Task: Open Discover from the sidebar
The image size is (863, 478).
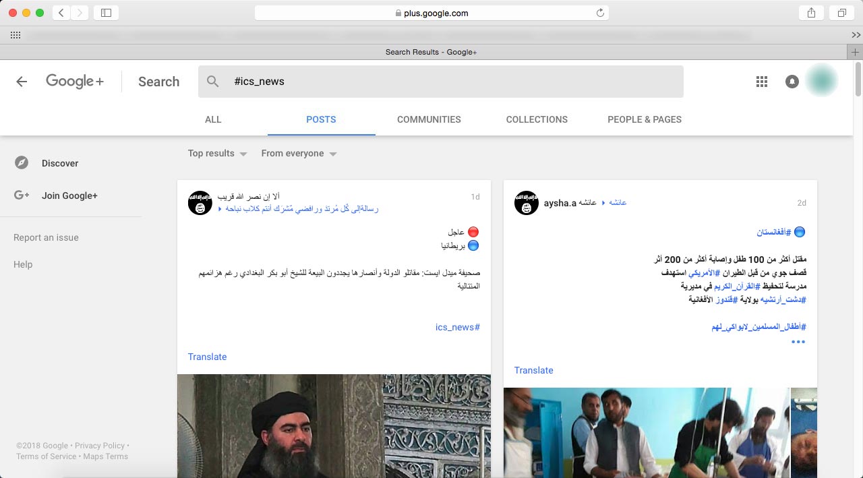Action: pyautogui.click(x=59, y=163)
